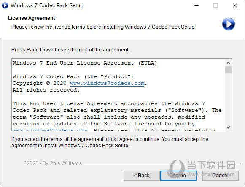The width and height of the screenshot is (245, 187).
Task: Click the All rights reserved line
Action: click(x=46, y=90)
